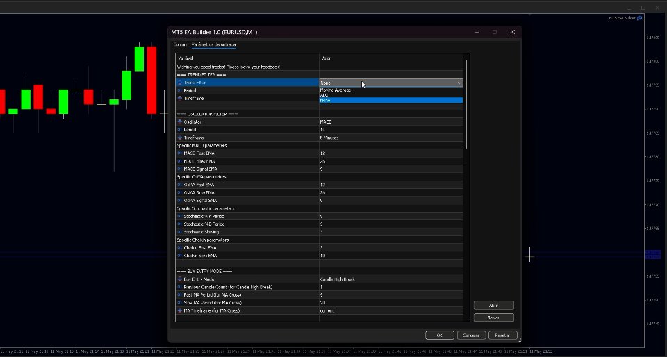
Task: Click the enum icon beside Trend Filter
Action: point(179,83)
